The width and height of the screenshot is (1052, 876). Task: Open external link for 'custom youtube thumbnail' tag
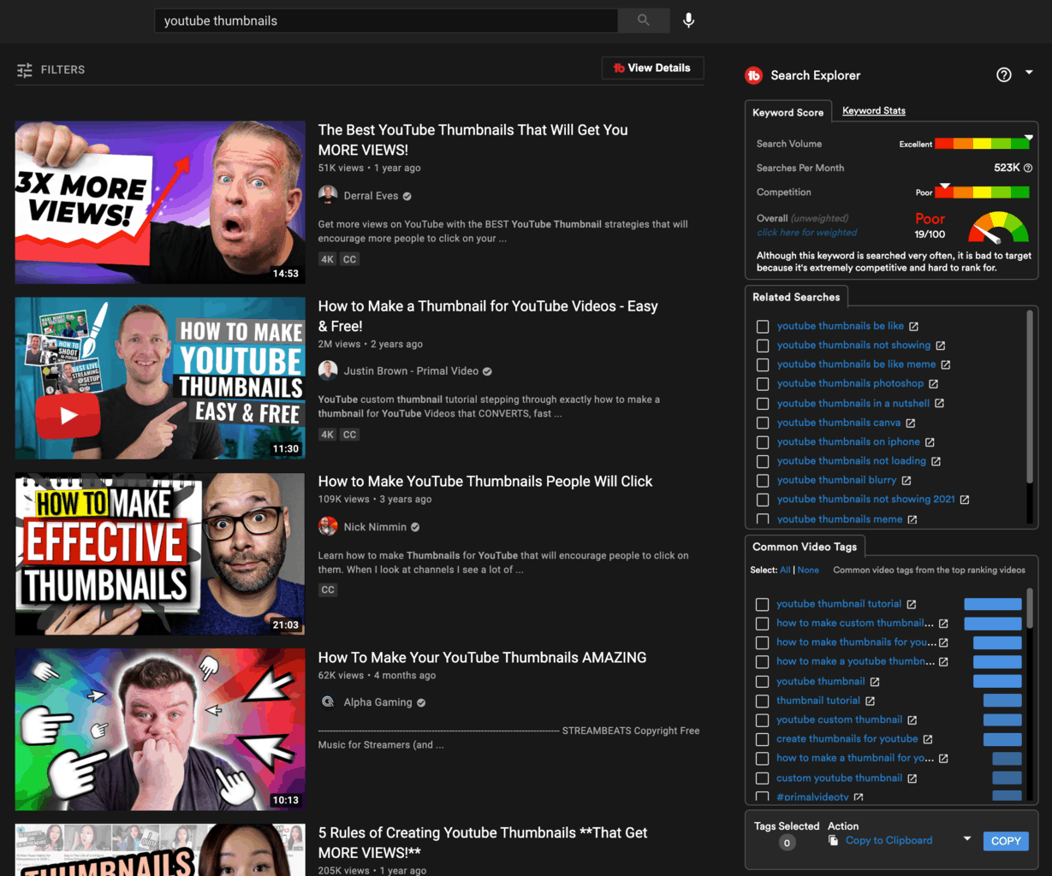click(x=912, y=778)
